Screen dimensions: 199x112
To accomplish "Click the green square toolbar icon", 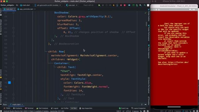I will coord(133,5).
